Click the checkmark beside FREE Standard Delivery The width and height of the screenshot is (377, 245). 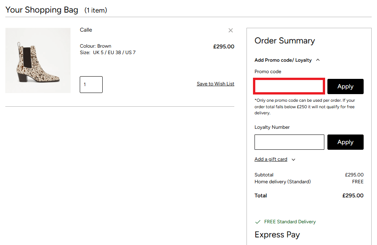[x=258, y=221]
